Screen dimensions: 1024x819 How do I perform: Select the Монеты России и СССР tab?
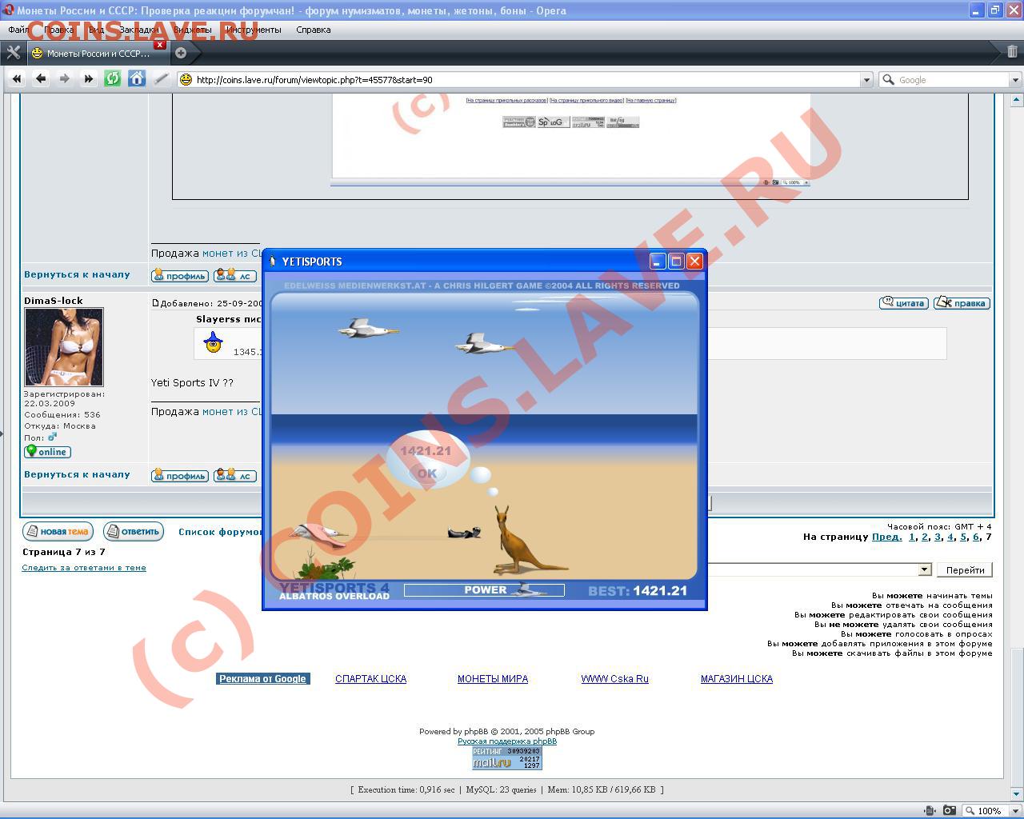point(98,54)
